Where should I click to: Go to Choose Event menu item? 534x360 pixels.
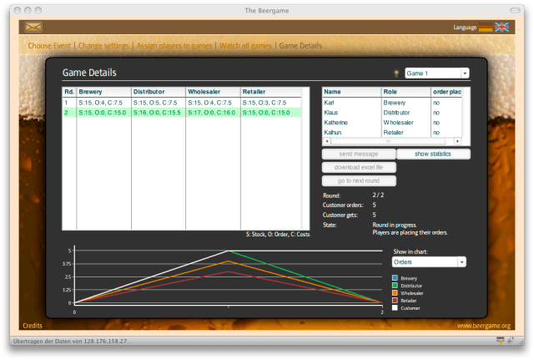(x=49, y=45)
